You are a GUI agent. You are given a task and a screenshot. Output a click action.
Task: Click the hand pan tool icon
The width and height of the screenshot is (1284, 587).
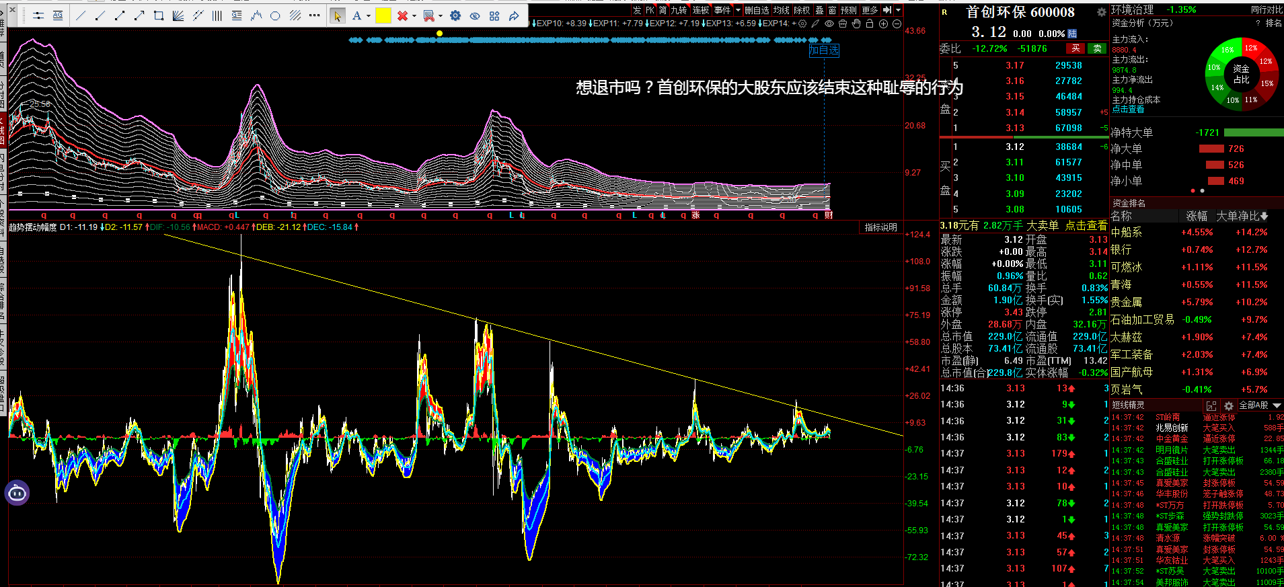point(856,24)
